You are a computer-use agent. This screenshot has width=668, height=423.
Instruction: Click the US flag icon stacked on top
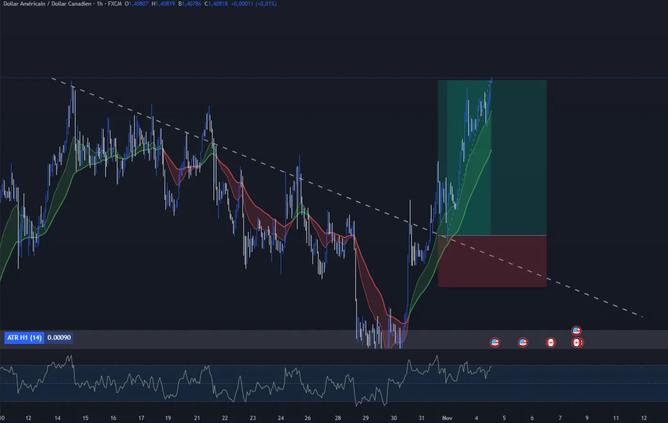576,331
